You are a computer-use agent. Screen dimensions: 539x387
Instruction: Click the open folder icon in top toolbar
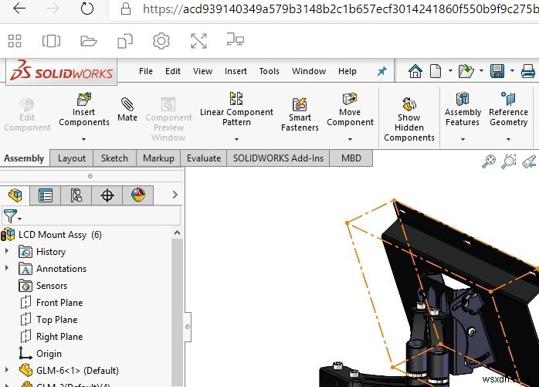pyautogui.click(x=89, y=41)
